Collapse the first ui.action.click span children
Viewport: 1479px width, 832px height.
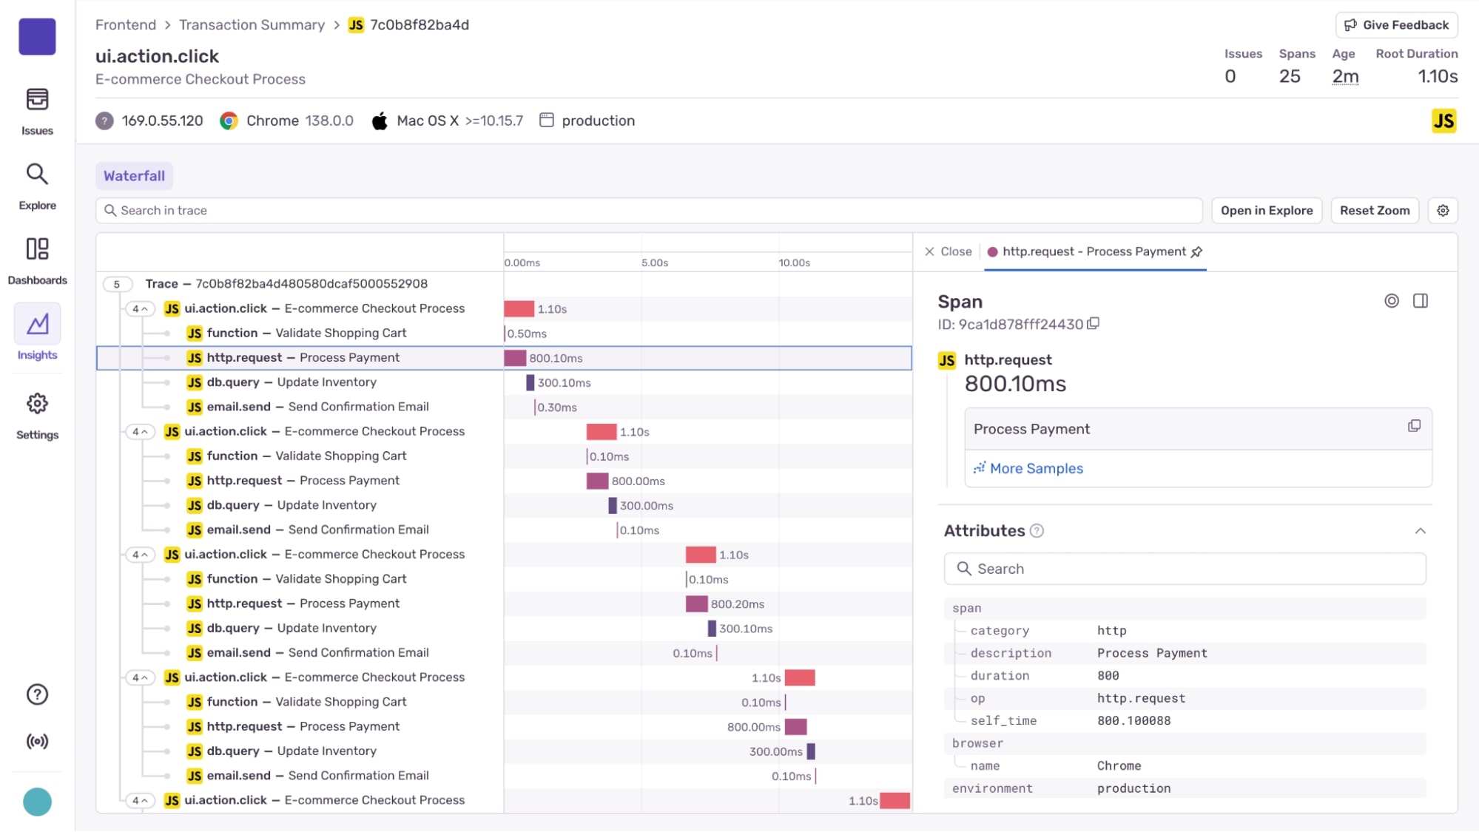140,309
